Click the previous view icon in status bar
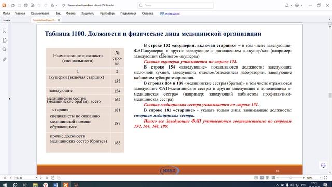The image size is (332, 187). pyautogui.click(x=52, y=178)
